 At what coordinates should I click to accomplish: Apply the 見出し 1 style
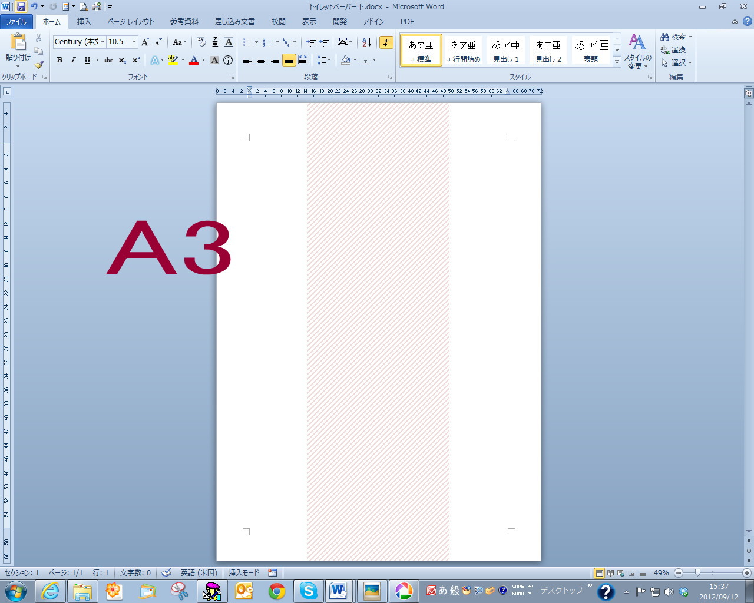coord(506,50)
